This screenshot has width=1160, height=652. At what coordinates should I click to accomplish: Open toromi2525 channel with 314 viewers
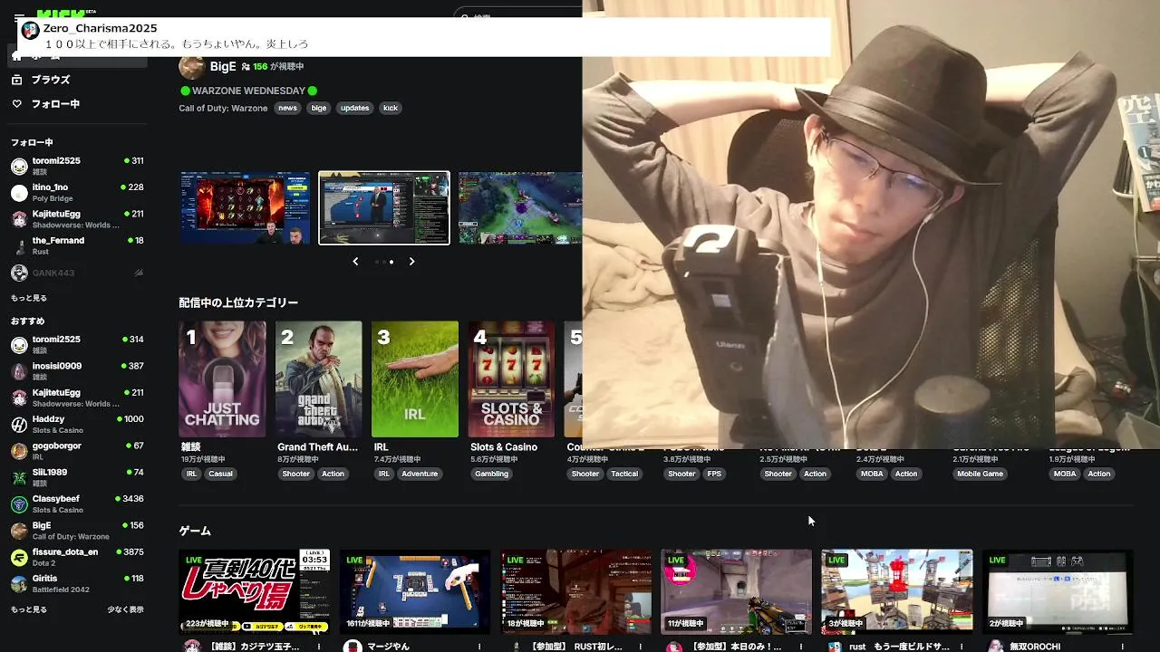76,344
